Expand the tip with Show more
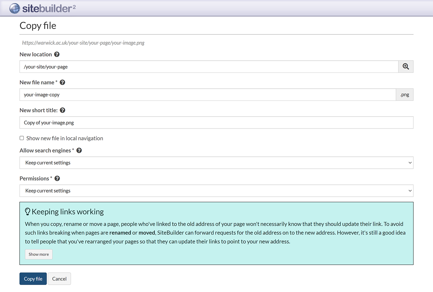This screenshot has height=292, width=433. point(39,255)
